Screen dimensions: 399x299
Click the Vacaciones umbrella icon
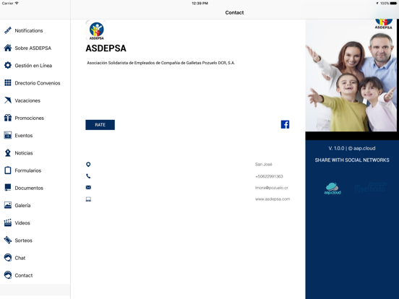tap(8, 100)
